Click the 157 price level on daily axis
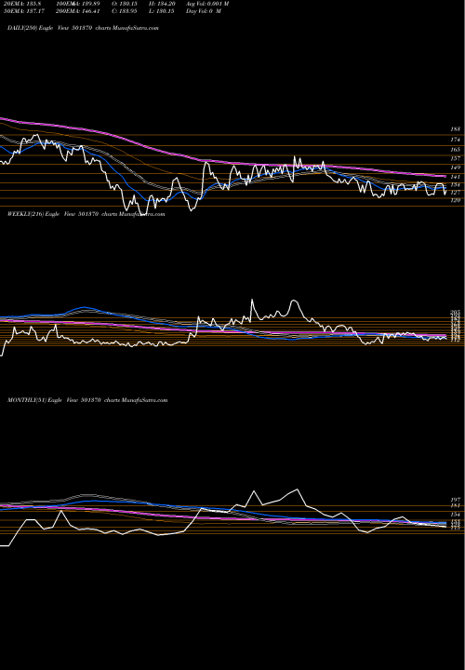The image size is (465, 670). pyautogui.click(x=455, y=158)
